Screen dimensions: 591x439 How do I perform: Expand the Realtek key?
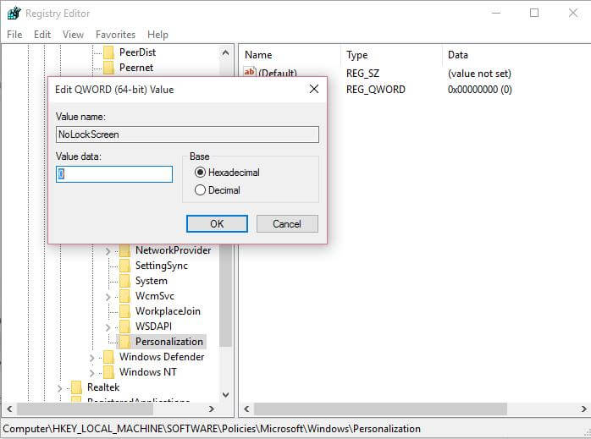[x=59, y=388]
